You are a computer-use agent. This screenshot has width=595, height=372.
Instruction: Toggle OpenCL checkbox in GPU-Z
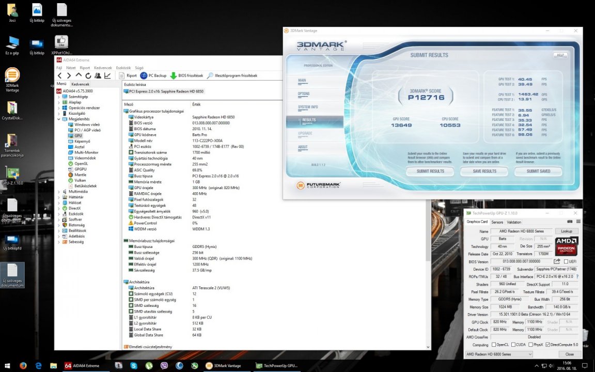494,345
